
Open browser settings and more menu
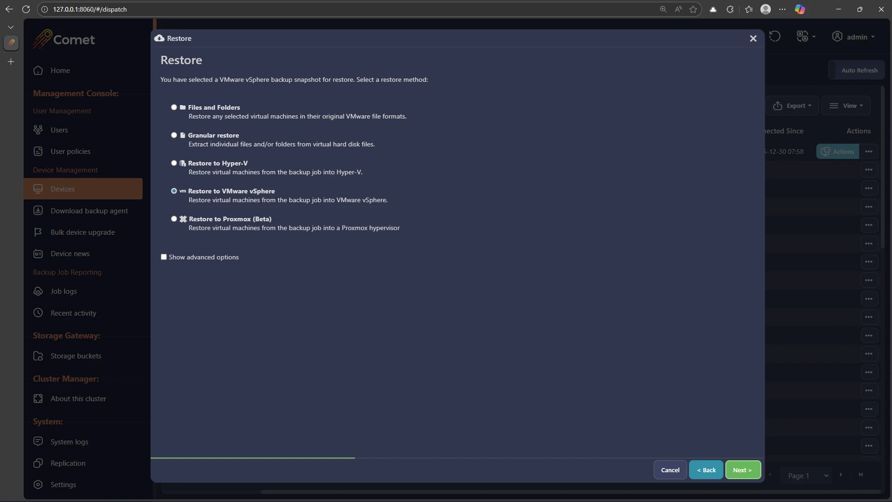[x=782, y=9]
